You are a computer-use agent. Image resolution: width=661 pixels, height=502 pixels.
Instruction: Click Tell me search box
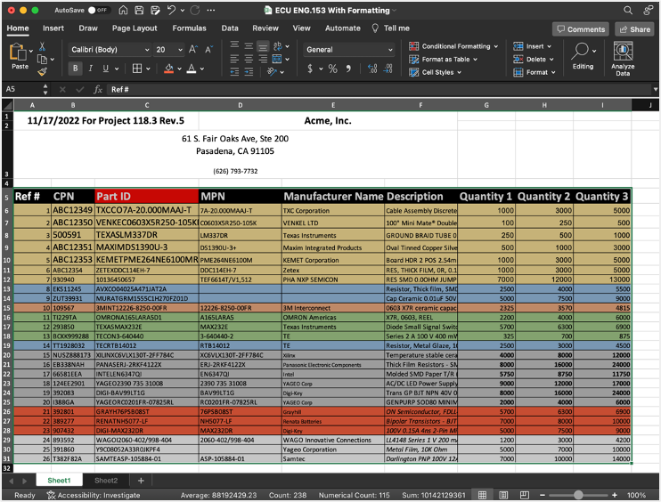coord(391,28)
